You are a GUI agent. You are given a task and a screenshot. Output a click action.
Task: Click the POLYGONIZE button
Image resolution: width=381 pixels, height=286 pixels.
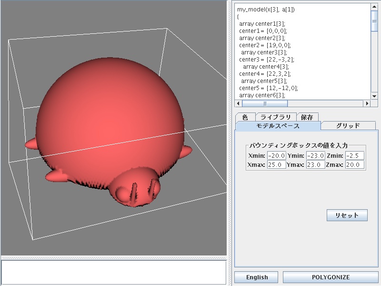coord(331,277)
